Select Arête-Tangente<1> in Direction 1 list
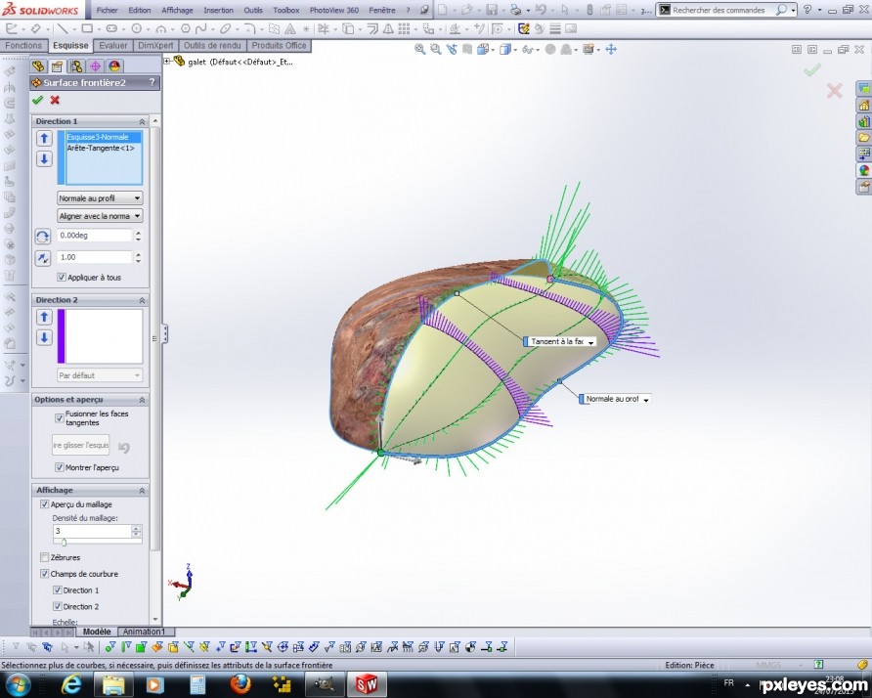This screenshot has width=872, height=698. [x=101, y=148]
